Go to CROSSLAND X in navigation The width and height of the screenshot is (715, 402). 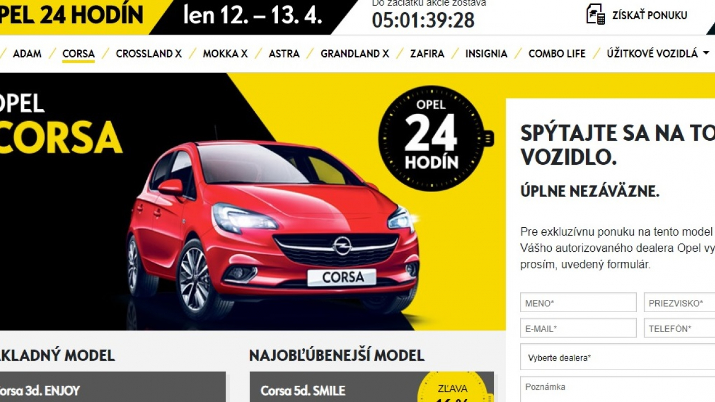click(x=149, y=54)
